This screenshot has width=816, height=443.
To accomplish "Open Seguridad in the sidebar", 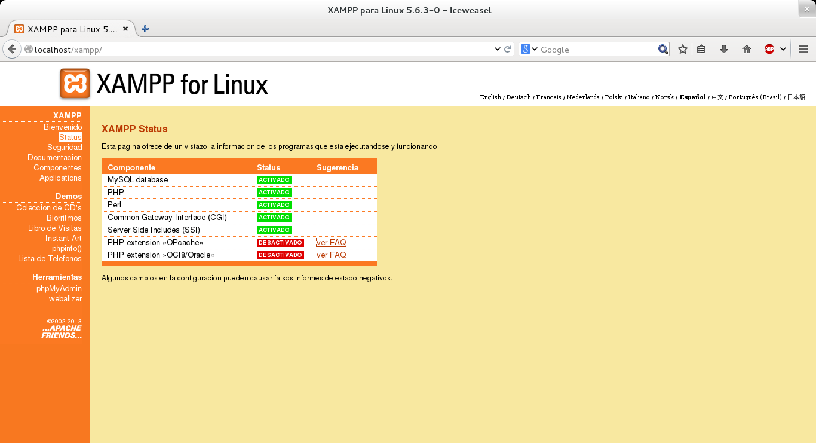I will (65, 148).
